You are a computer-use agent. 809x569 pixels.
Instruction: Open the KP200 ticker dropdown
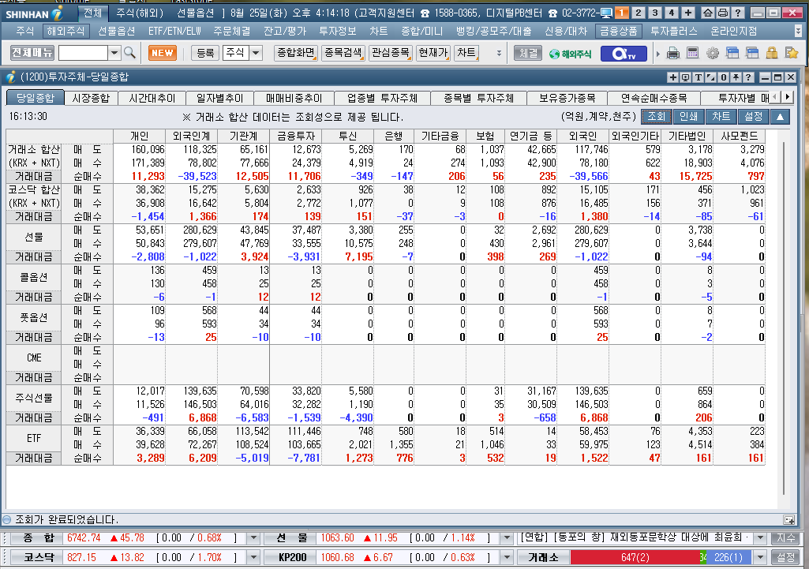click(507, 558)
